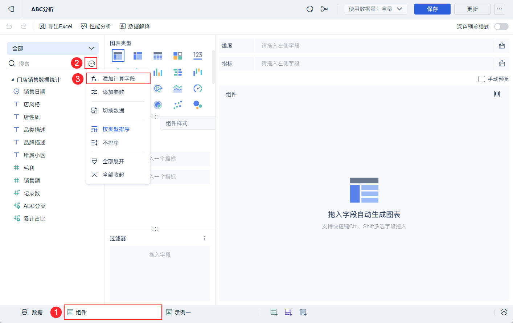The width and height of the screenshot is (513, 323).
Task: Select the KPI number card chart type
Action: [x=198, y=56]
